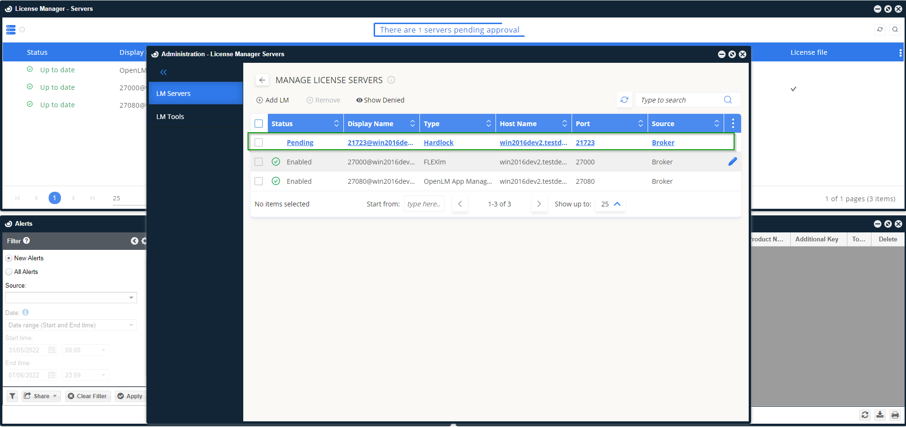Image resolution: width=906 pixels, height=427 pixels.
Task: Select LM Servers in the sidebar
Action: pyautogui.click(x=173, y=94)
